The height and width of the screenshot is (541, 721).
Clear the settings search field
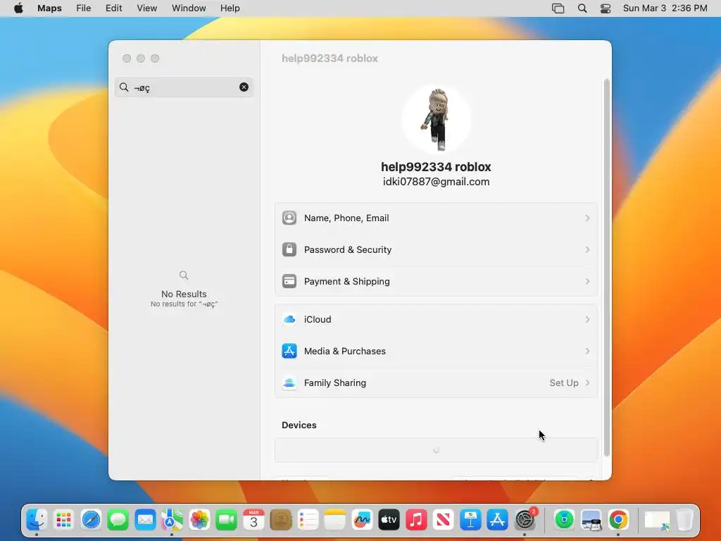(x=244, y=87)
